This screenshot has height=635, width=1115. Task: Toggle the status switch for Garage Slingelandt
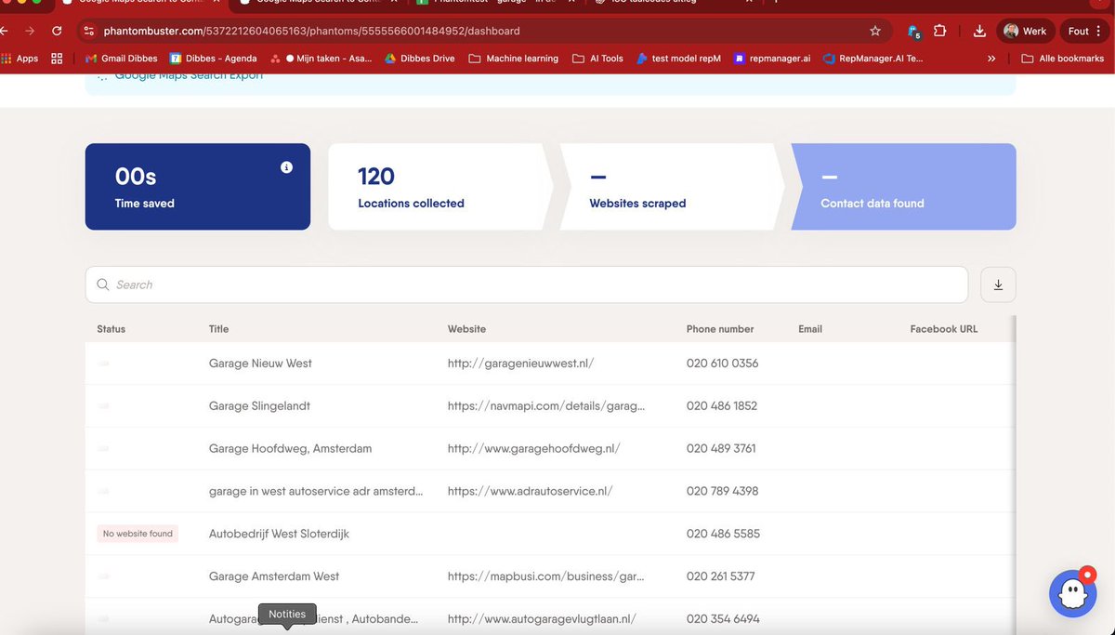tap(103, 406)
